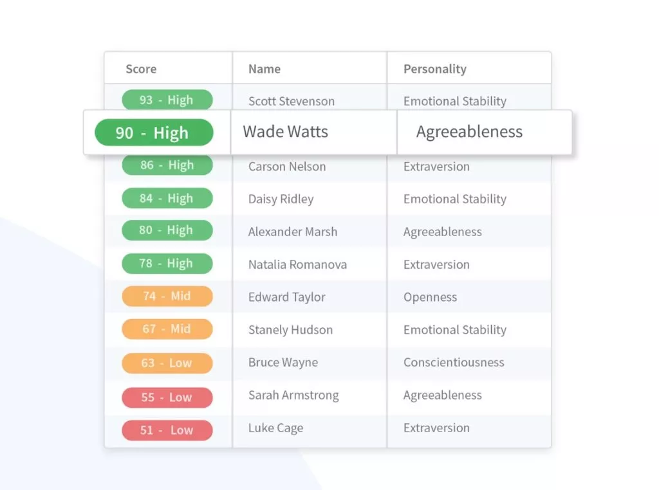Click the highlighted 90 - High badge
Viewport: 659px width, 490px height.
pyautogui.click(x=153, y=132)
